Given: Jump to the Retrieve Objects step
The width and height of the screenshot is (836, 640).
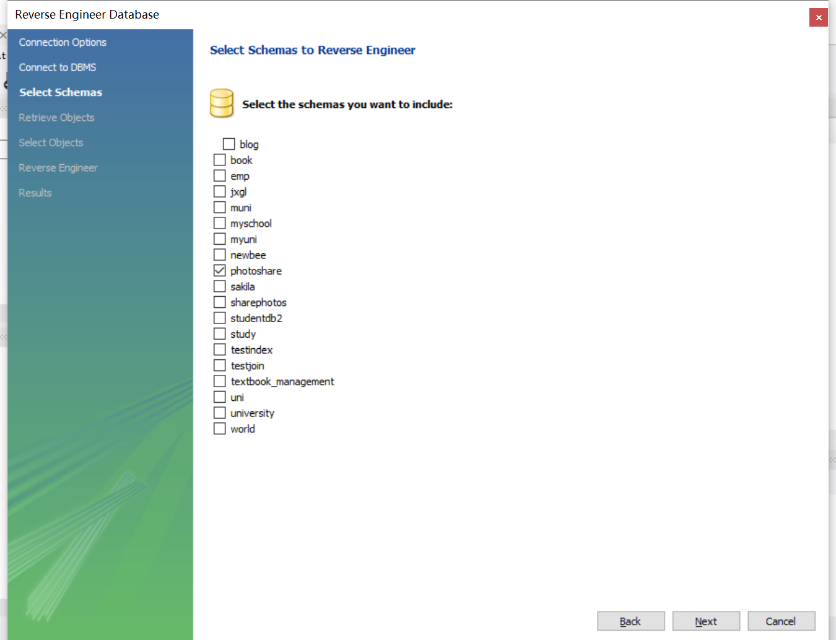Looking at the screenshot, I should click(56, 117).
